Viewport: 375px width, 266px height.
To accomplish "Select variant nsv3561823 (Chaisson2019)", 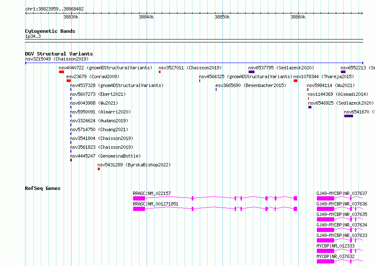I will tap(102, 147).
